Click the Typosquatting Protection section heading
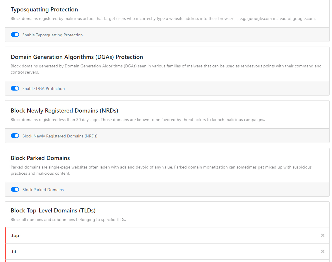332x262 pixels. pos(44,10)
